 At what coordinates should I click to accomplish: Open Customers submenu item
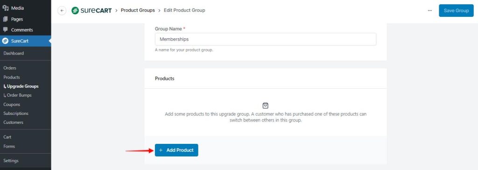coord(13,122)
